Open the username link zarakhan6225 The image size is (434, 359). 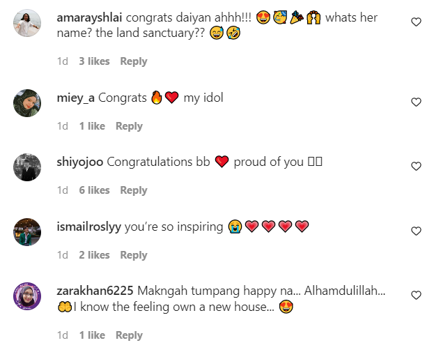point(95,291)
